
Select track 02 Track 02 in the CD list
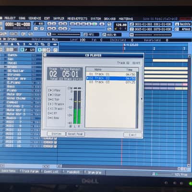coord(111,78)
